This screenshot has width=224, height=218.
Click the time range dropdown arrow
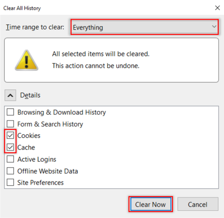pos(214,26)
